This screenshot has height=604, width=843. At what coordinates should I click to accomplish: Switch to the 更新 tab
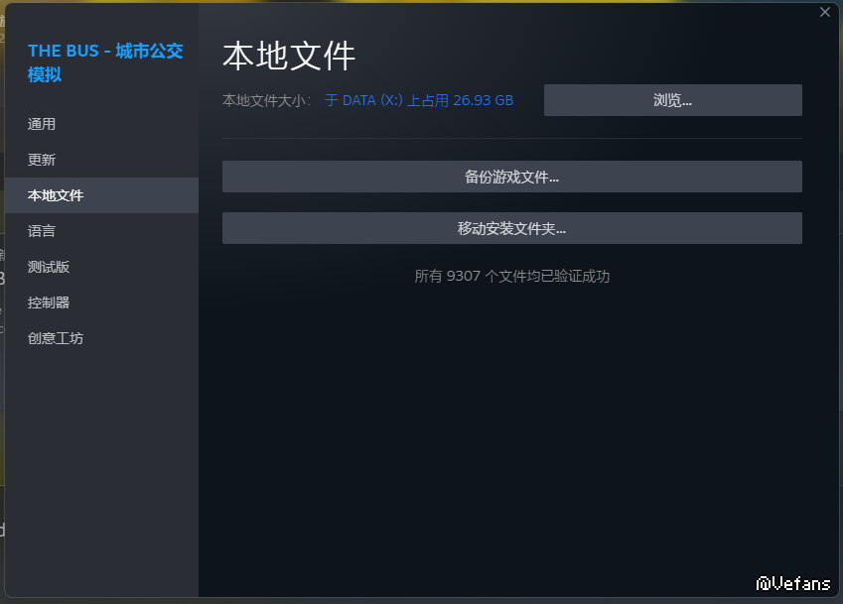pyautogui.click(x=42, y=160)
